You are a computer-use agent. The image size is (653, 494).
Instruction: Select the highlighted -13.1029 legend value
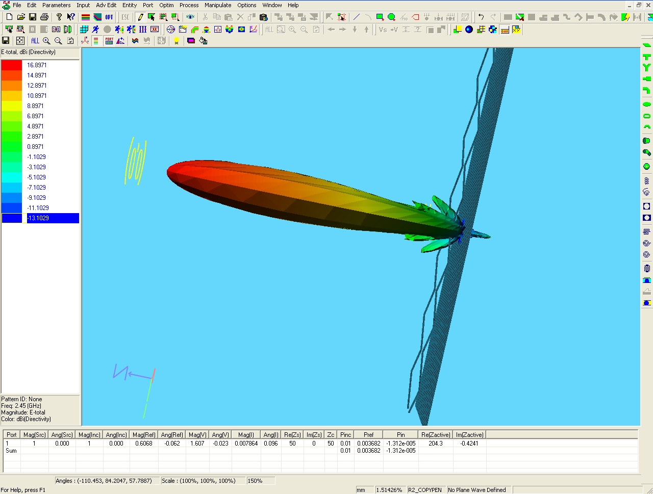coord(52,218)
